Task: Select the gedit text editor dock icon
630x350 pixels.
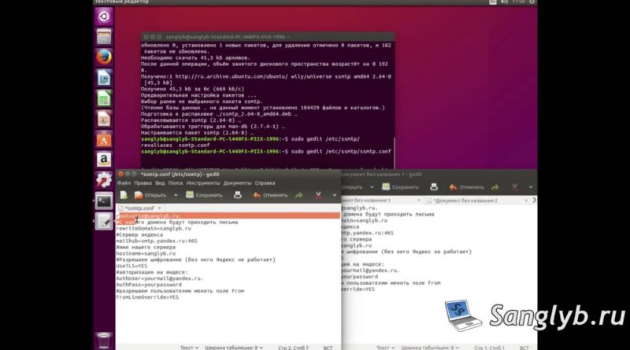Action: click(104, 221)
